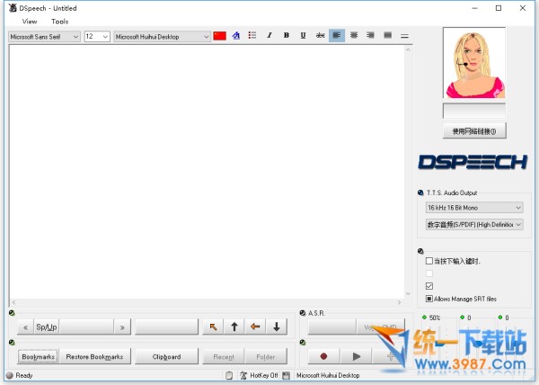This screenshot has height=385, width=539.
Task: Click the orange left arrow button
Action: (x=255, y=327)
